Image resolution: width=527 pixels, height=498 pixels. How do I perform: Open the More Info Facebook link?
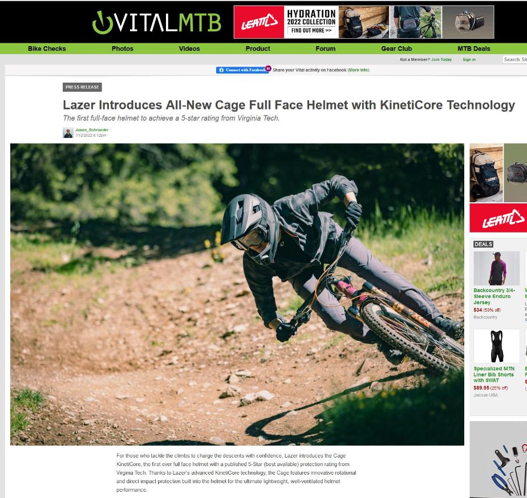pyautogui.click(x=358, y=70)
